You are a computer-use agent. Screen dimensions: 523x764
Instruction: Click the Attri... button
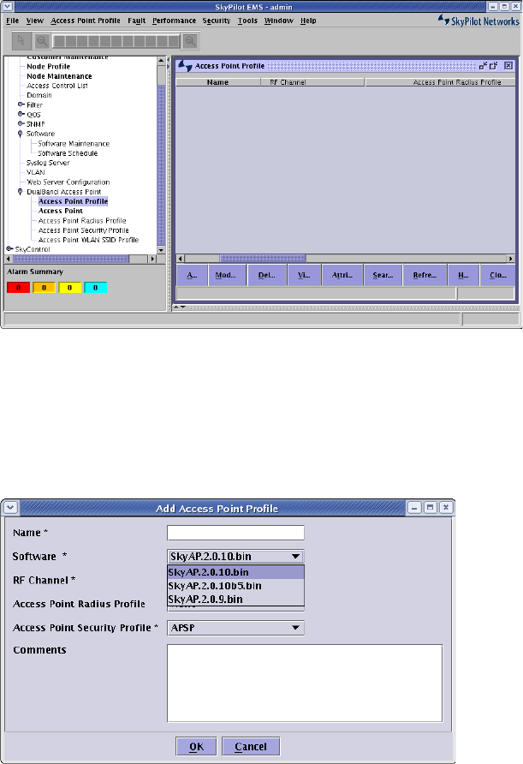pos(342,275)
